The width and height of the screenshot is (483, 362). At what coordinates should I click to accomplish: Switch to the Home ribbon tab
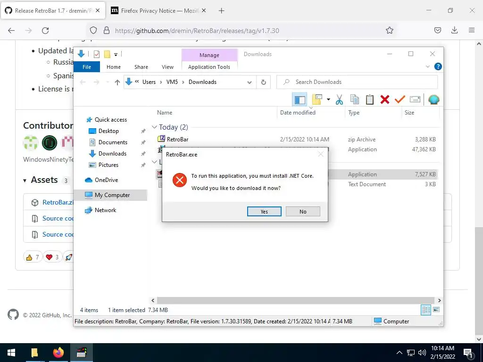point(114,67)
